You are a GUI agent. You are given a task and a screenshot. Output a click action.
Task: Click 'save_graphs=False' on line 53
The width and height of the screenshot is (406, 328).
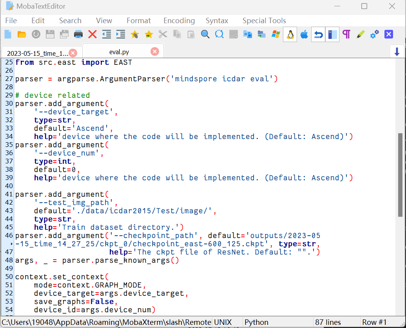point(74,302)
